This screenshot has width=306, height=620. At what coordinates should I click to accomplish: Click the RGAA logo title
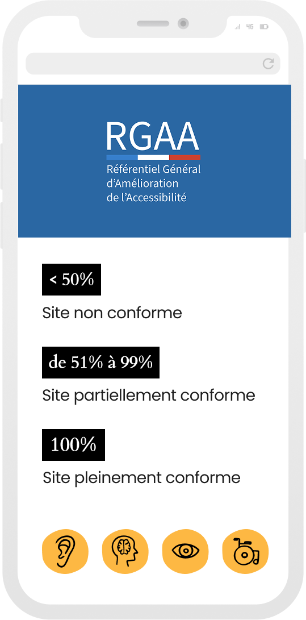click(x=152, y=135)
